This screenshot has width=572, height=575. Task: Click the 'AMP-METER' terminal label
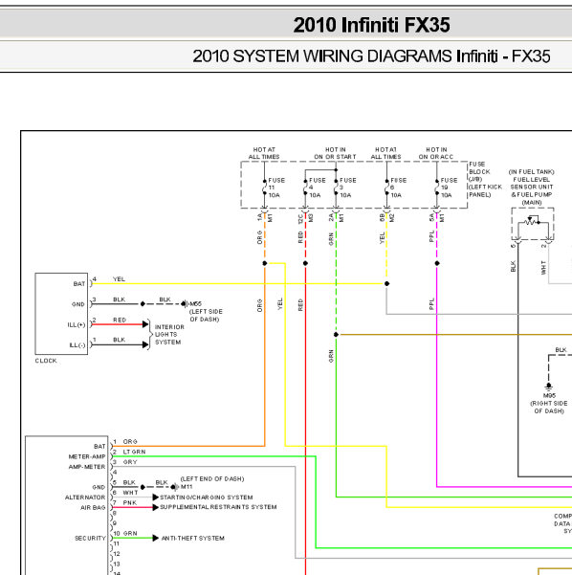coord(87,467)
